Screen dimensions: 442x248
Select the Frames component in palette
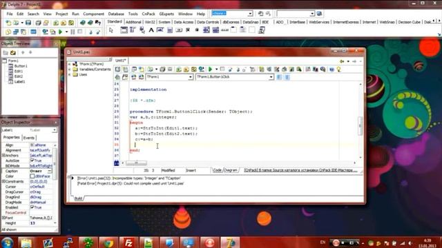[124, 30]
